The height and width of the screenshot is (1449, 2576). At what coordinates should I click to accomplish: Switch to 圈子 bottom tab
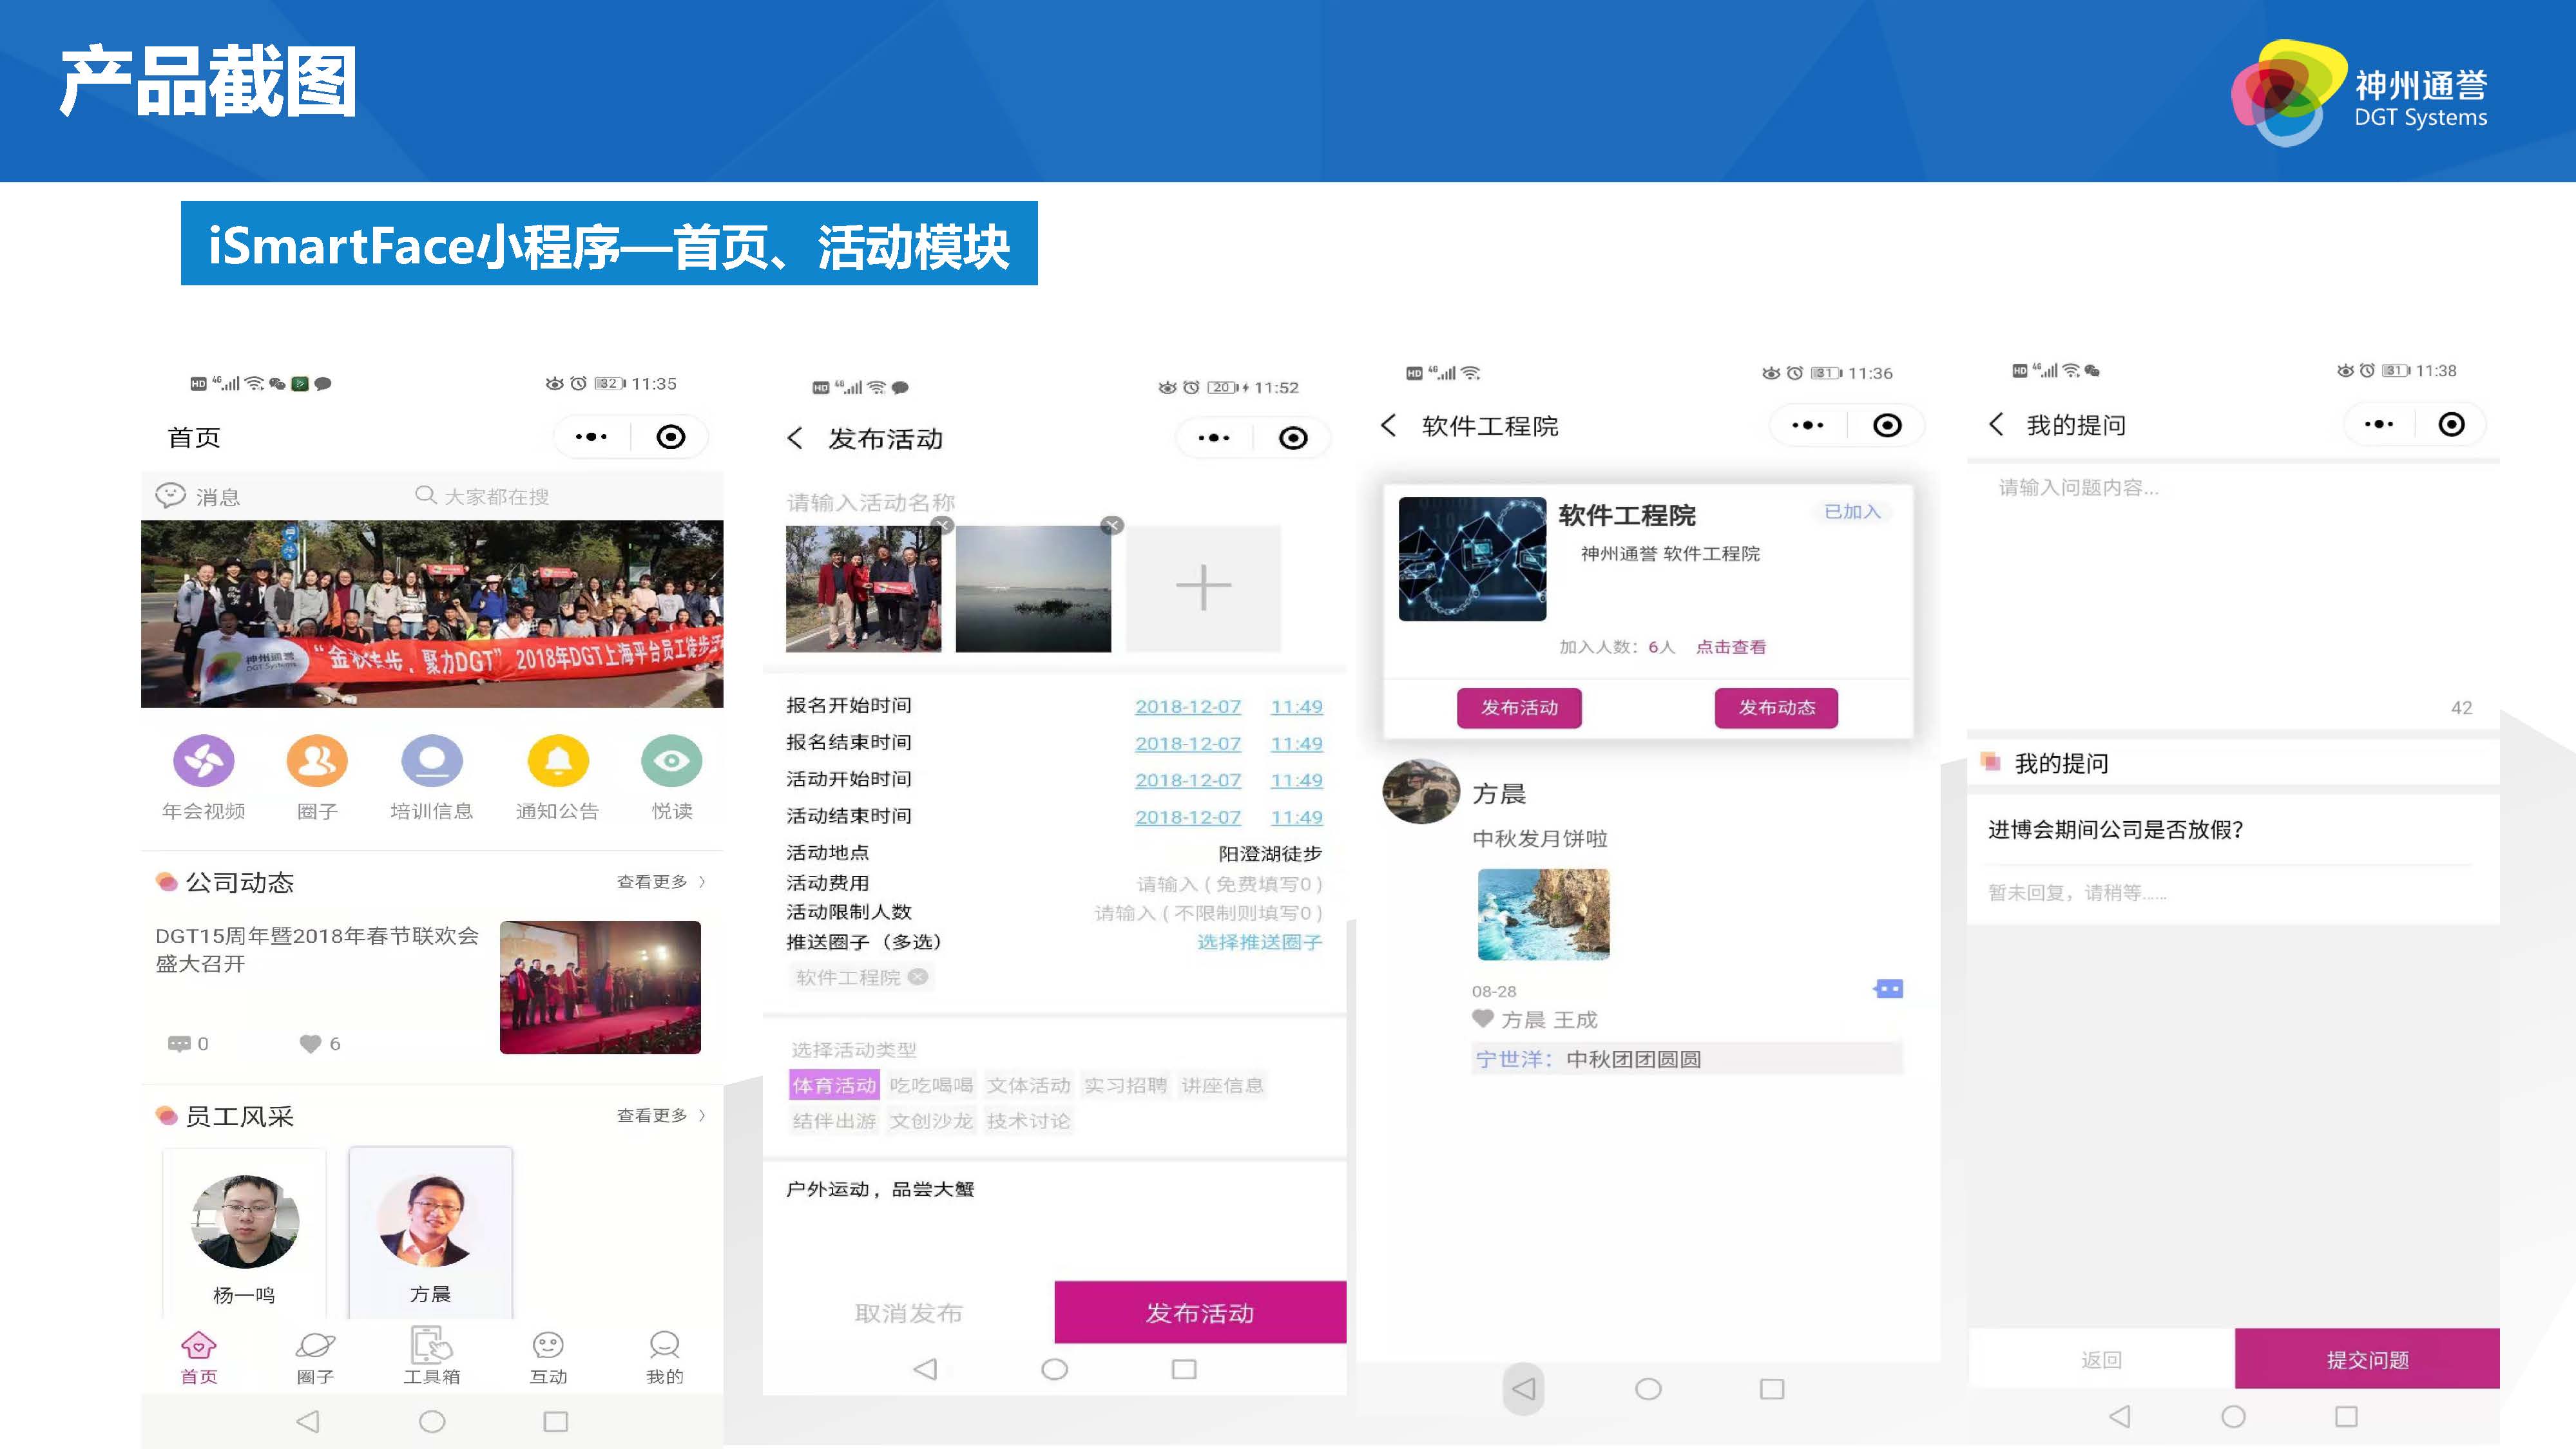tap(315, 1357)
